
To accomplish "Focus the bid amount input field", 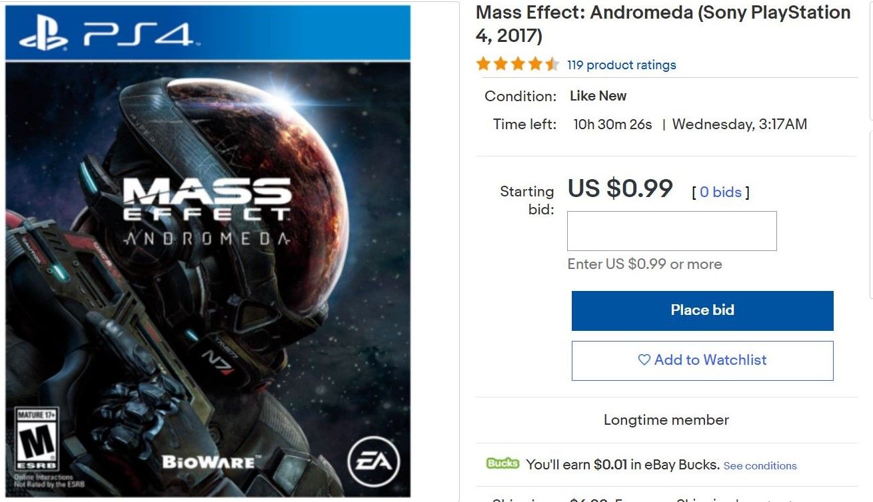I will (x=672, y=231).
